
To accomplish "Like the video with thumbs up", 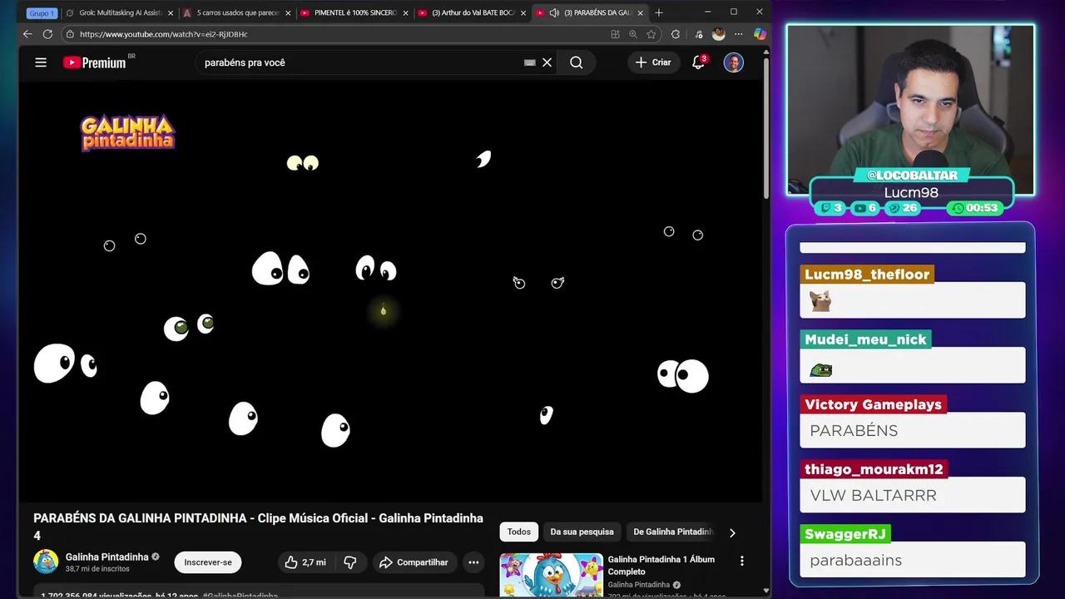I will point(305,562).
